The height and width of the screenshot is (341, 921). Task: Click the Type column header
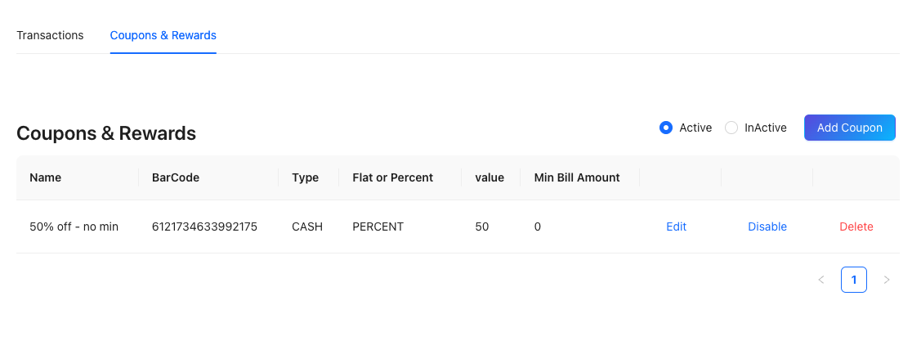(x=306, y=177)
